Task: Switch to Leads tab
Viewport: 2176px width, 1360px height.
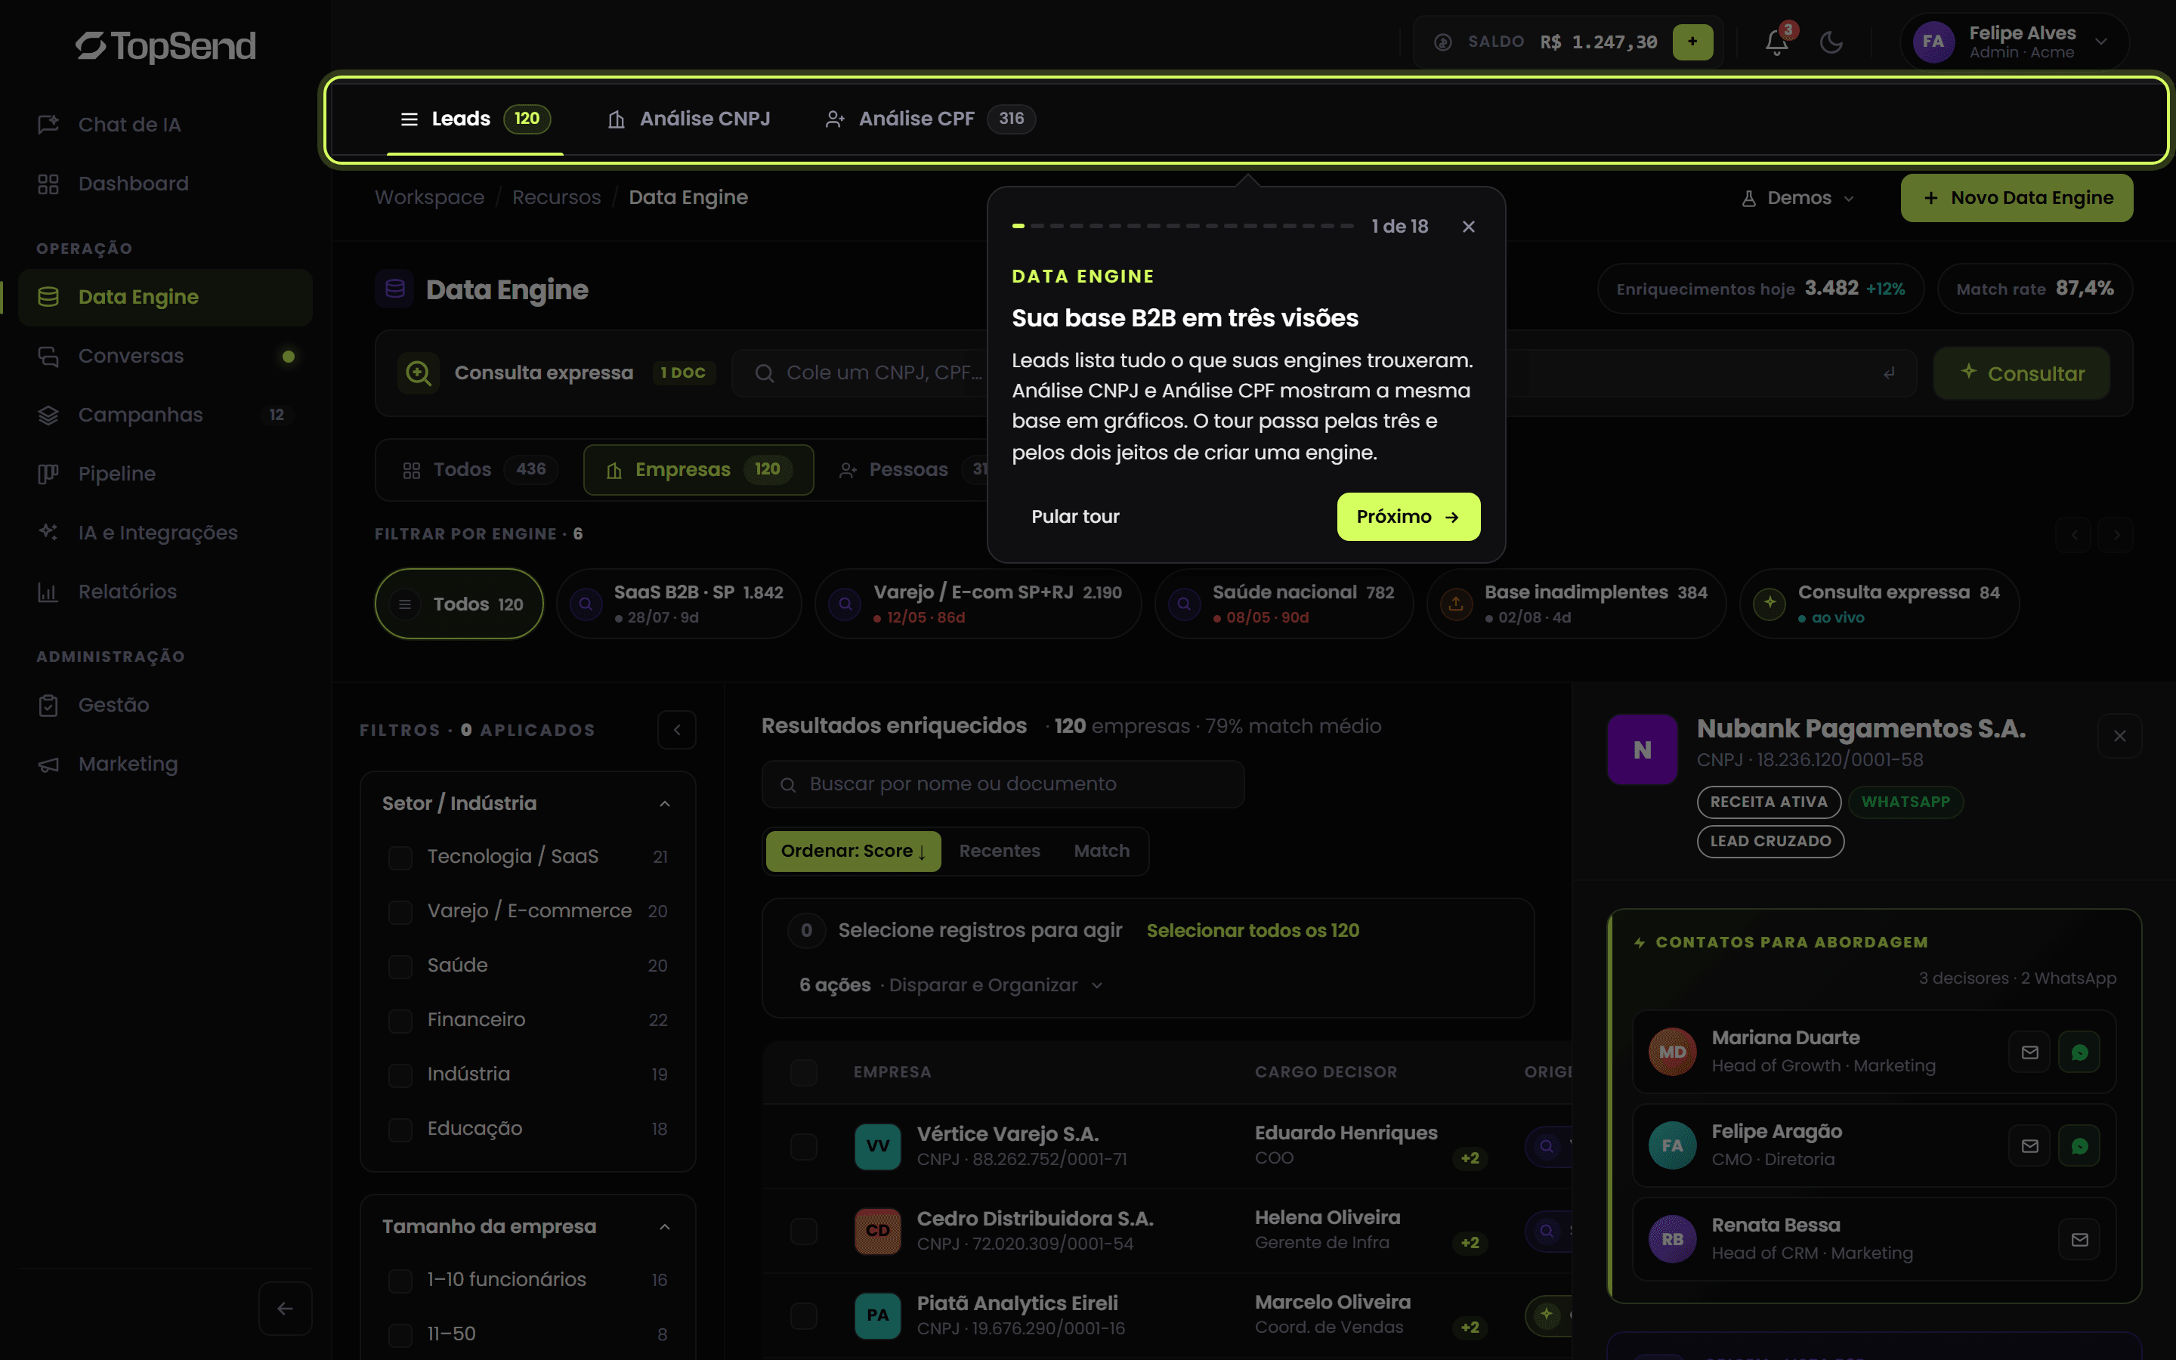Action: tap(474, 119)
